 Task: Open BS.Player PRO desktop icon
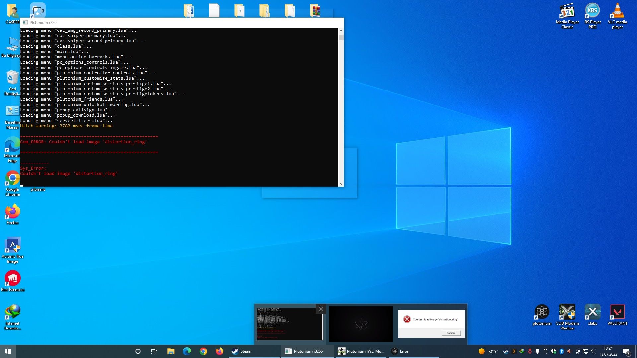click(592, 16)
